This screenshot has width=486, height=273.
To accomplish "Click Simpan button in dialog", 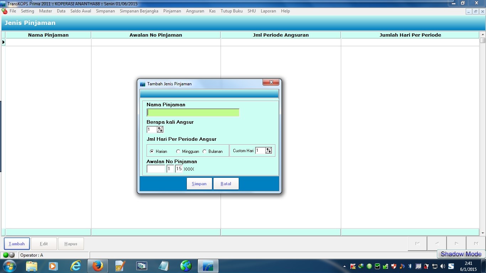I will [x=199, y=184].
